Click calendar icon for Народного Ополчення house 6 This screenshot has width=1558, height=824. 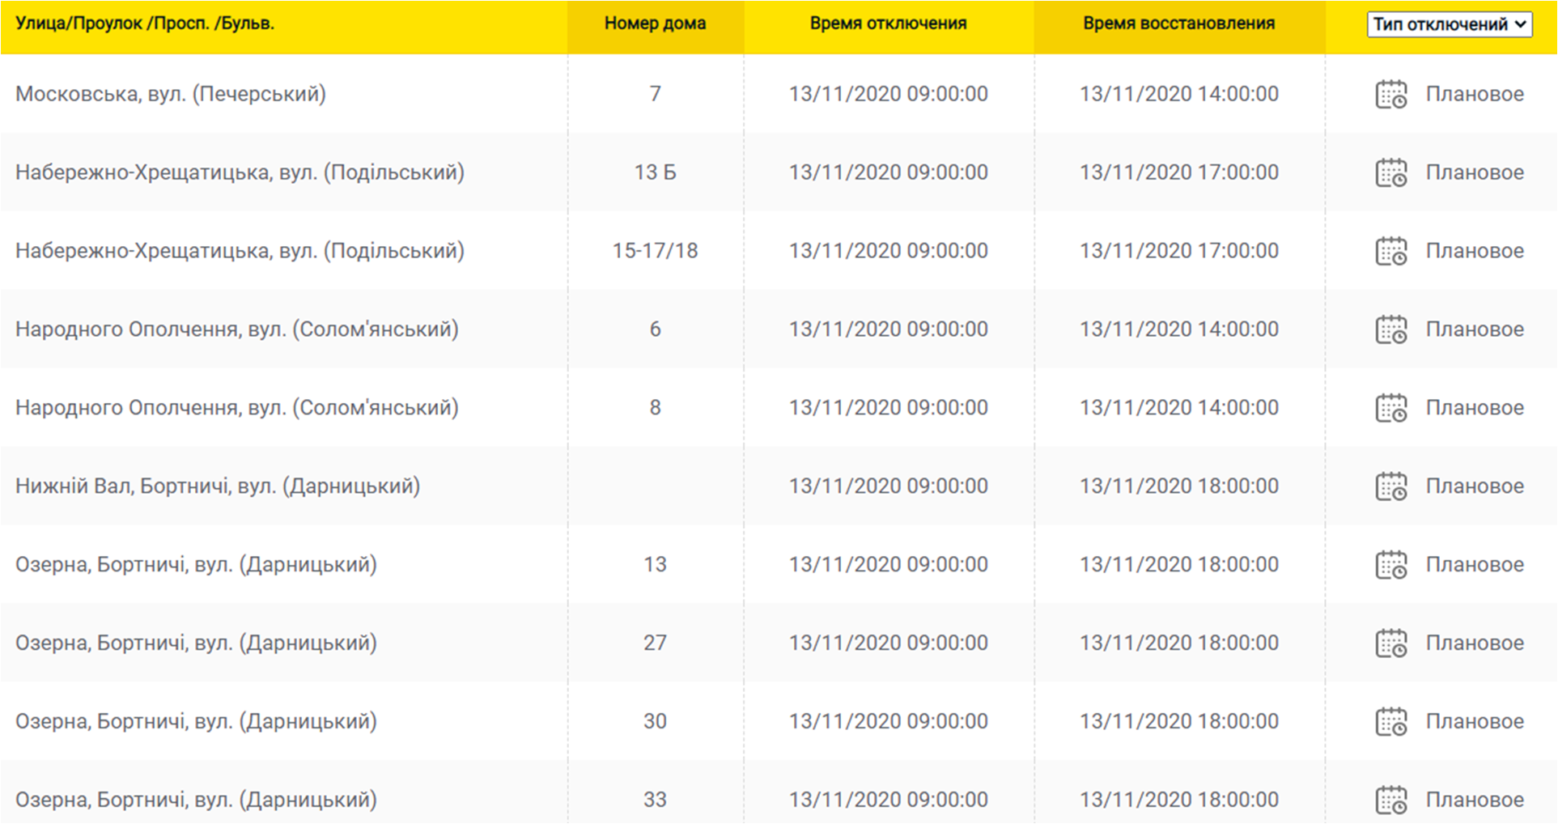(1391, 329)
